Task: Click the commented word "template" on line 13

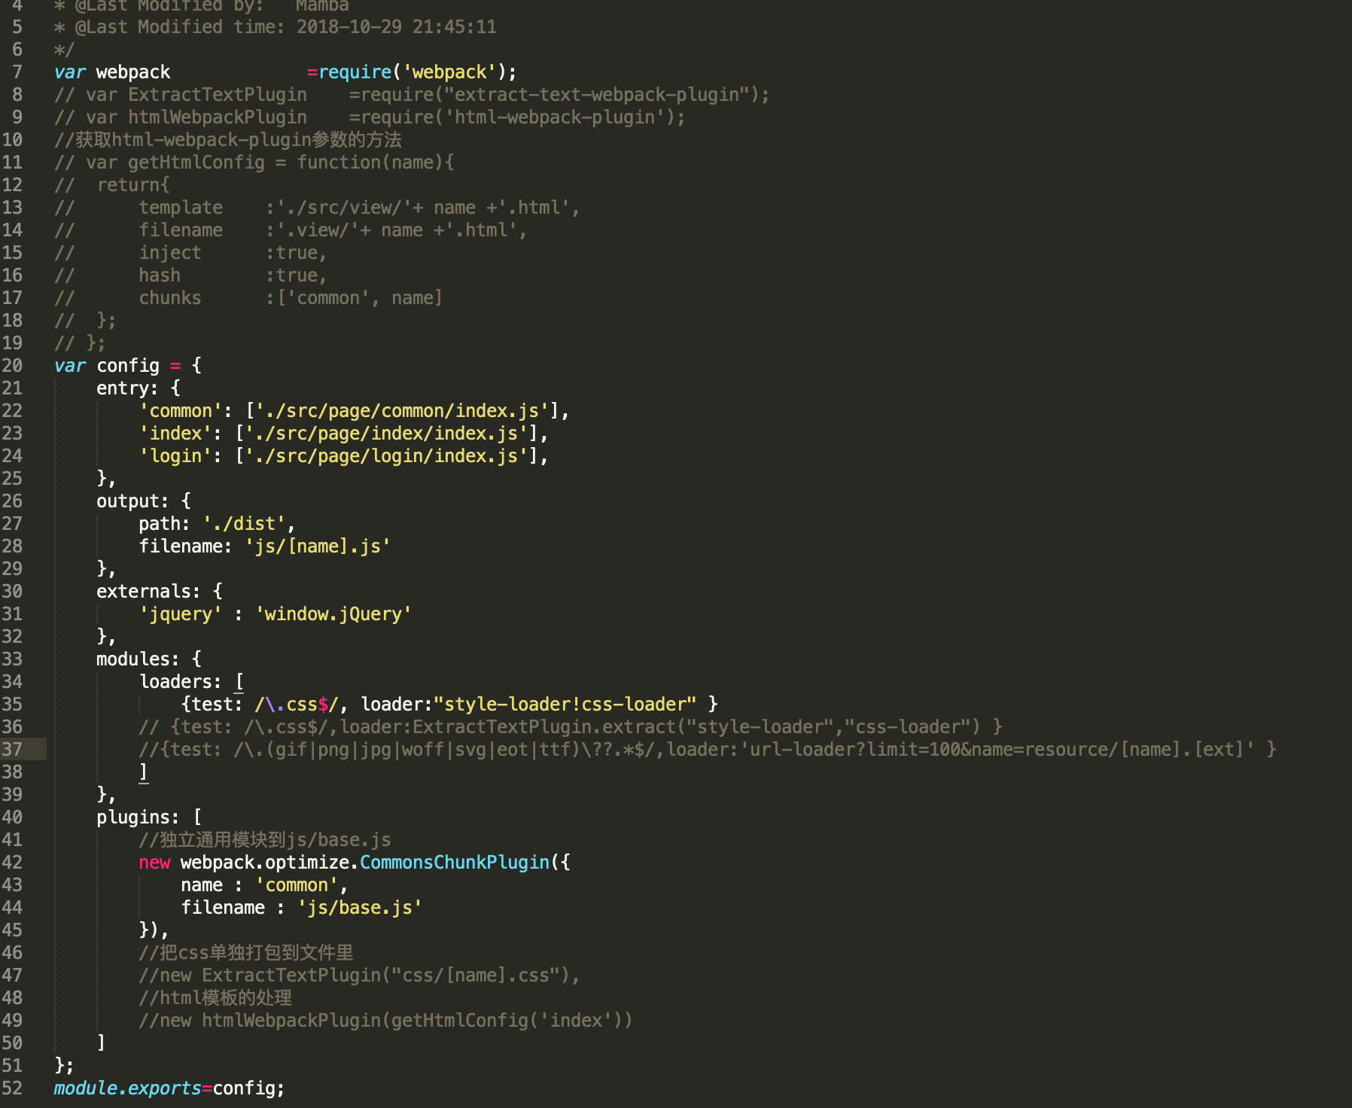Action: tap(181, 208)
